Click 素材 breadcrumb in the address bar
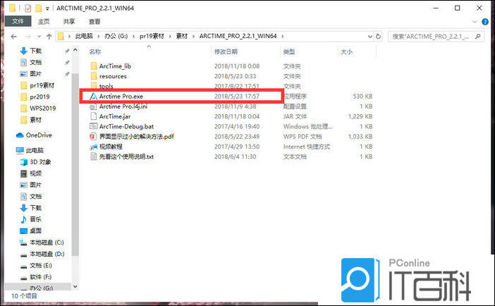This screenshot has height=306, width=495. point(181,37)
